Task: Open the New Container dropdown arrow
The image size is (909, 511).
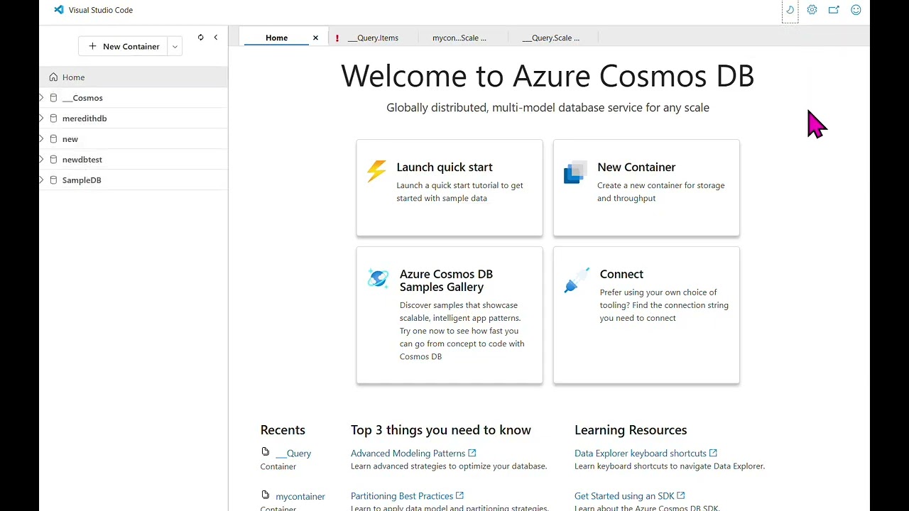Action: pos(175,47)
